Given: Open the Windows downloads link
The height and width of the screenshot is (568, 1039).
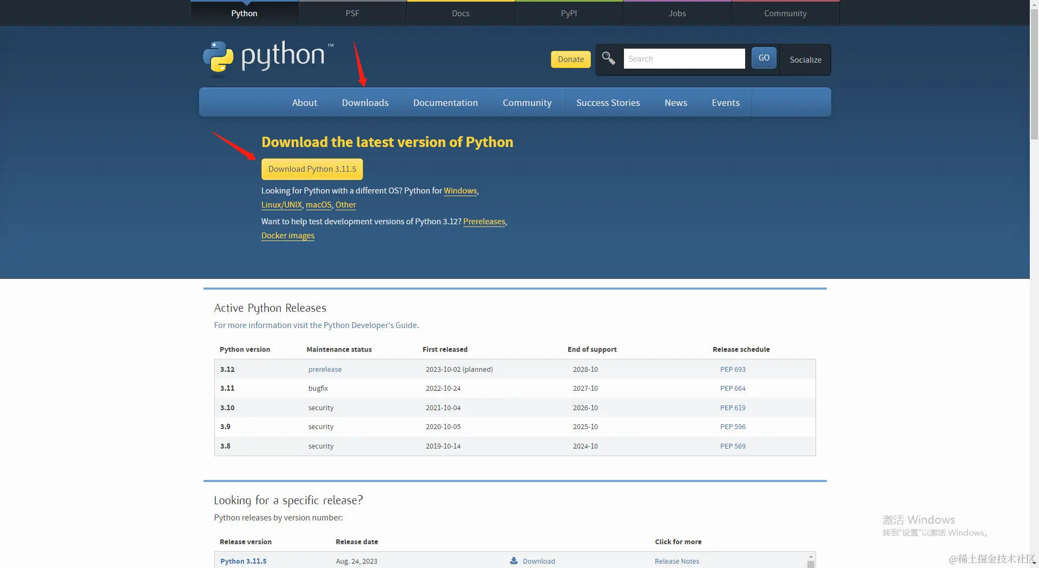Looking at the screenshot, I should pyautogui.click(x=460, y=191).
